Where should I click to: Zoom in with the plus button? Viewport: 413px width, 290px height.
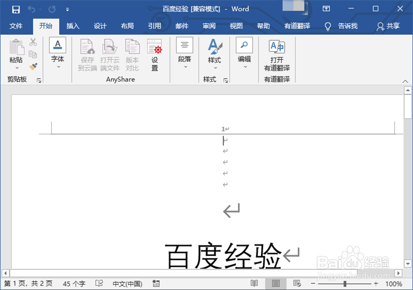376,283
